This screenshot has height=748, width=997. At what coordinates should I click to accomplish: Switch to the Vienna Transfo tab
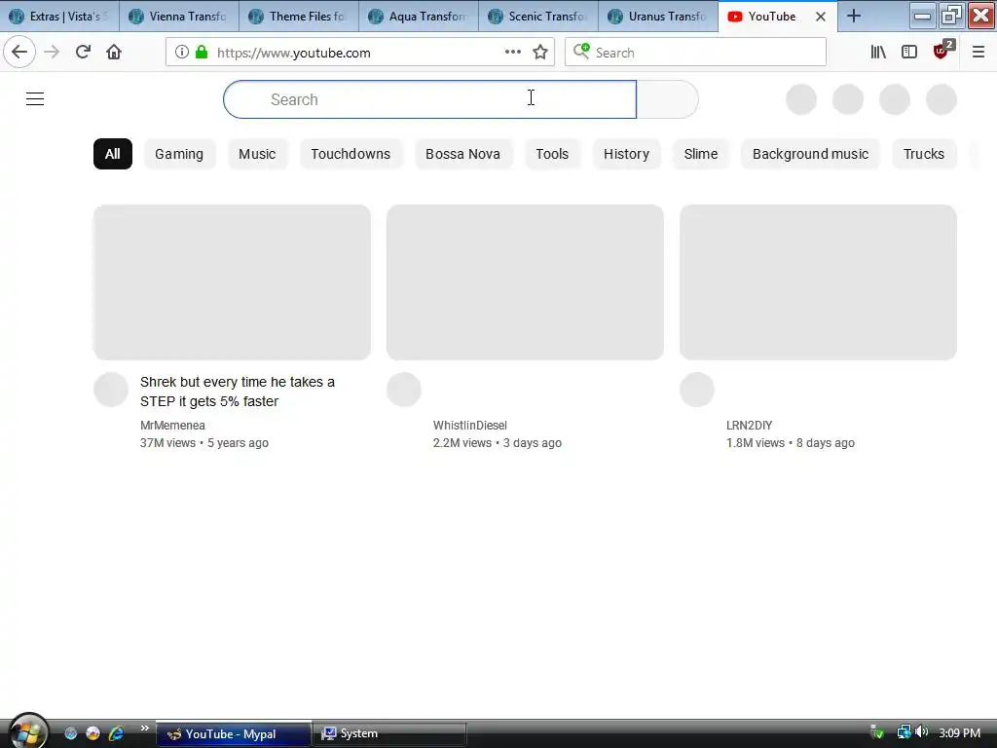(x=179, y=17)
